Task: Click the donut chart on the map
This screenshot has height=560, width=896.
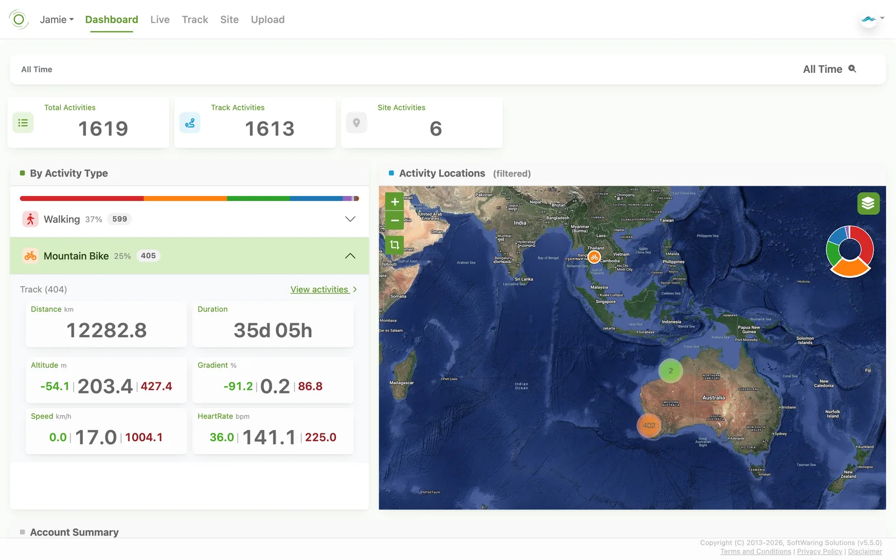Action: 850,251
